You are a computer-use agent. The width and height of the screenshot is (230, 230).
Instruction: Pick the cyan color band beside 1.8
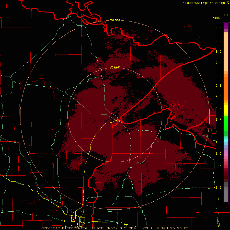pyautogui.click(x=226, y=141)
